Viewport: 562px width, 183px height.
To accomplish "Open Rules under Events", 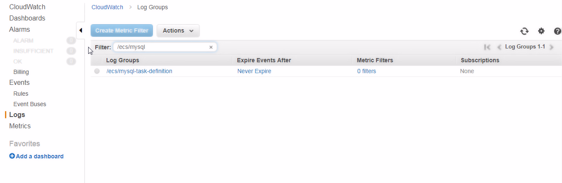I will coord(21,94).
